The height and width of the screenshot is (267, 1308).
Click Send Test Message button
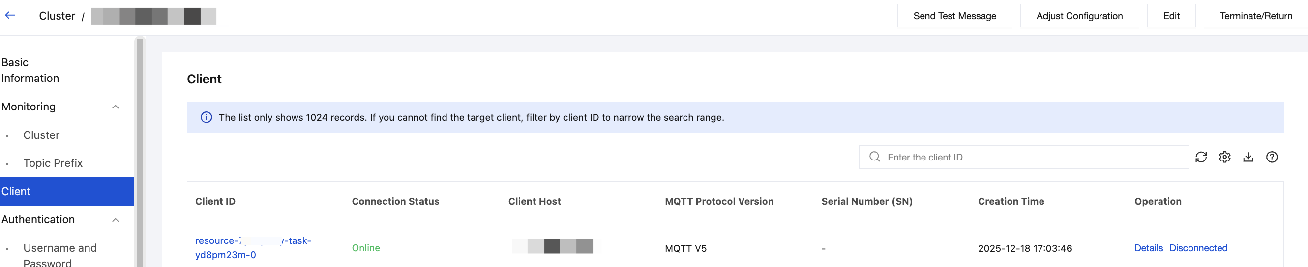point(954,16)
